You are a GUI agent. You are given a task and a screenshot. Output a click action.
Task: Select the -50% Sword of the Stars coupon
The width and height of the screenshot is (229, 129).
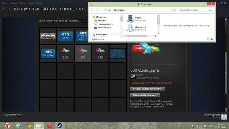81,36
